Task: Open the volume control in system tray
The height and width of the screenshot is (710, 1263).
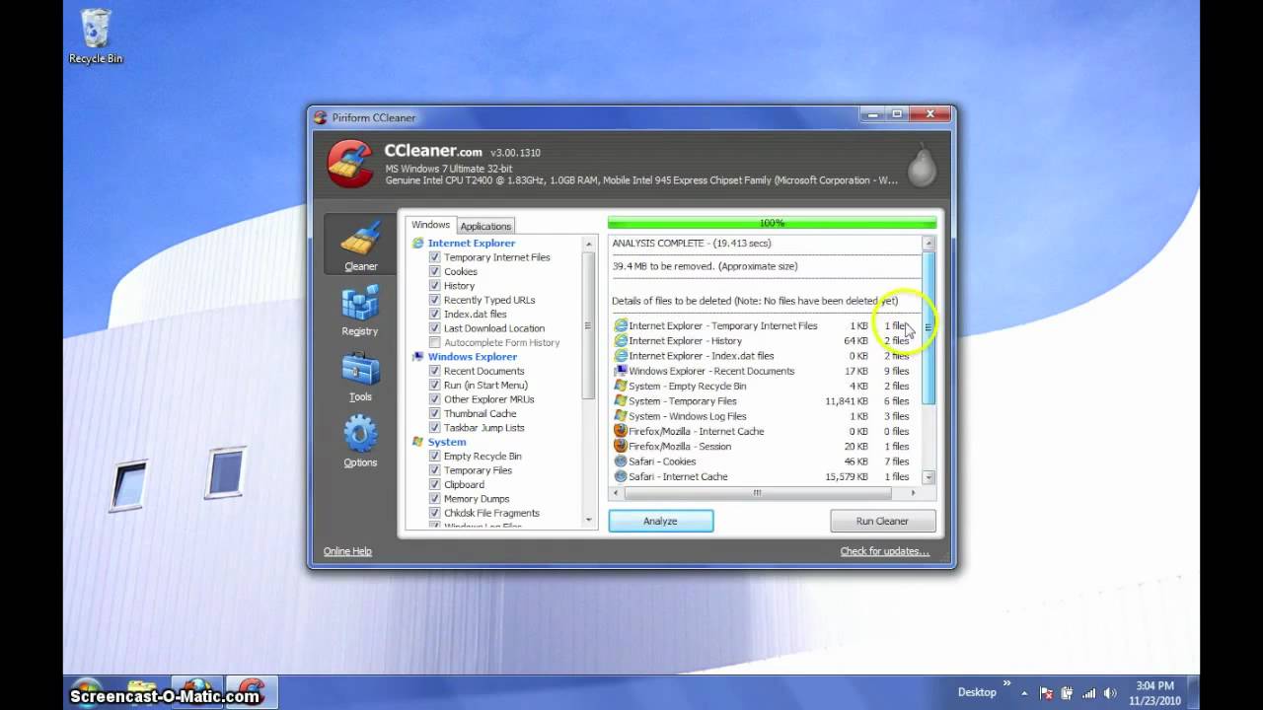Action: [x=1110, y=693]
